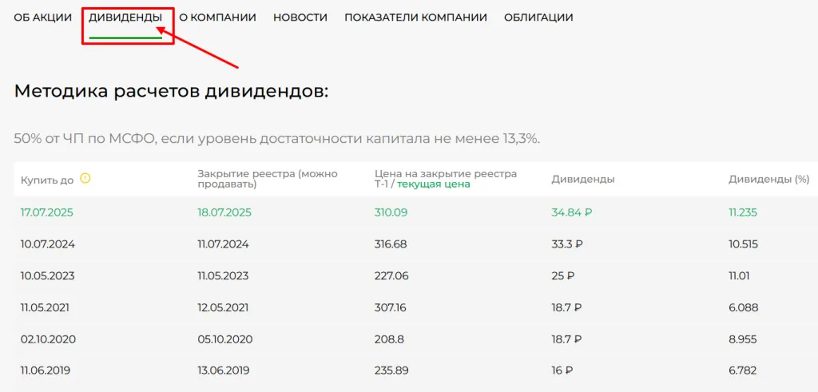Click the dividend "16 ₽"

click(x=562, y=372)
